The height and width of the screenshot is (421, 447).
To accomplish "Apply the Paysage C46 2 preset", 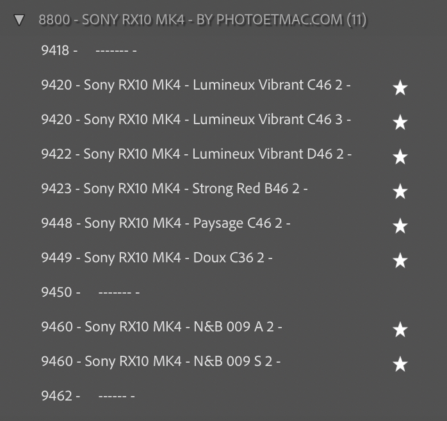I will point(165,223).
